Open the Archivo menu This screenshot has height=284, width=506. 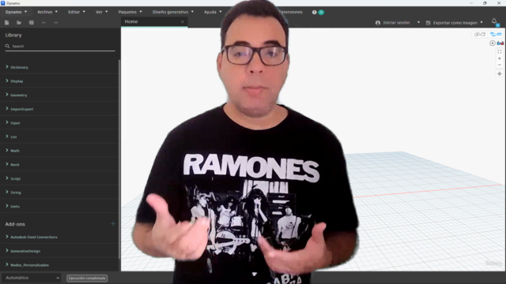47,12
